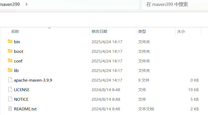208x115 pixels.
Task: Select the lib folder icon
Action: [10, 70]
